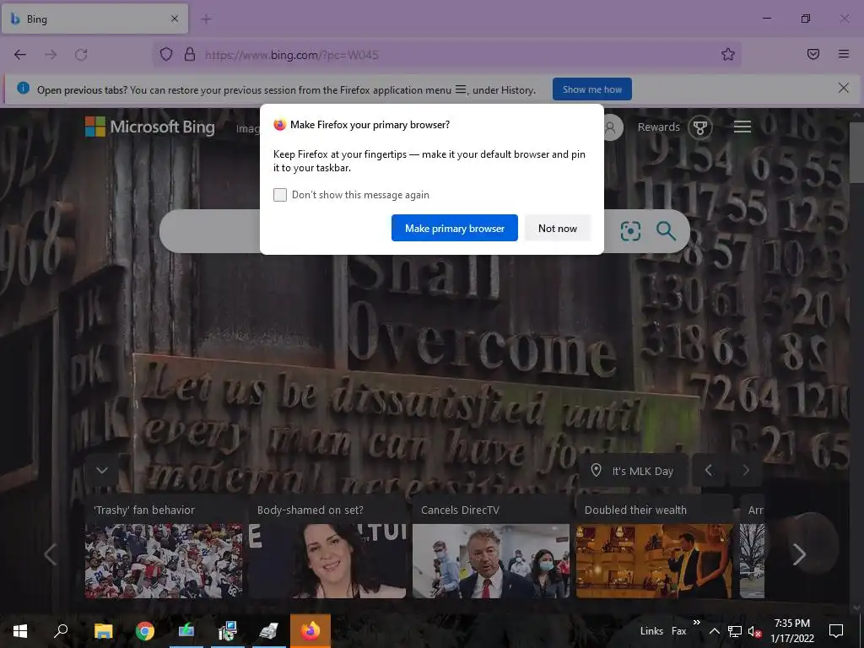Open the 'Trashy' fan behavior story
864x648 pixels.
(x=164, y=546)
